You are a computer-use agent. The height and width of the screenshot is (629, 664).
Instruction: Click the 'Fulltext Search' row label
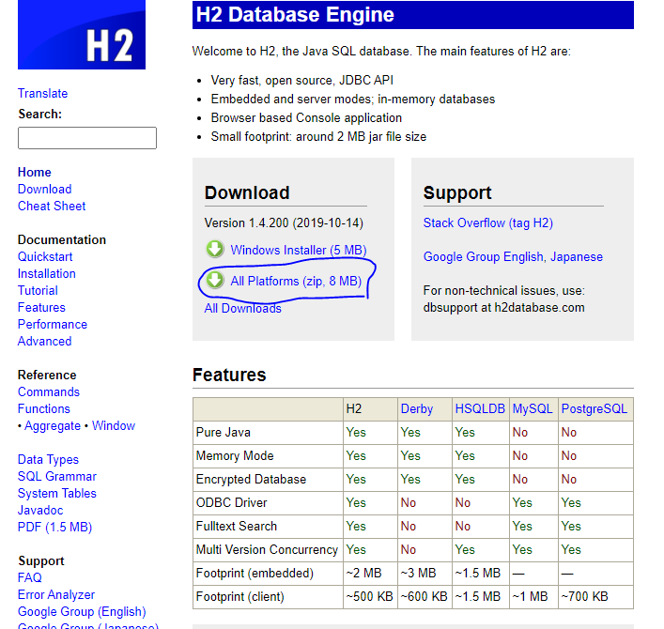(237, 526)
